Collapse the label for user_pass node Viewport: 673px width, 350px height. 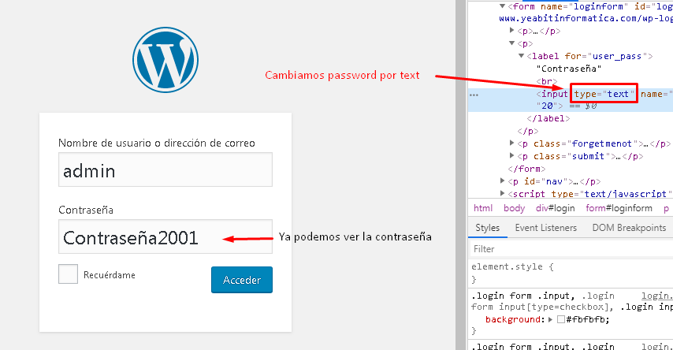pos(521,55)
